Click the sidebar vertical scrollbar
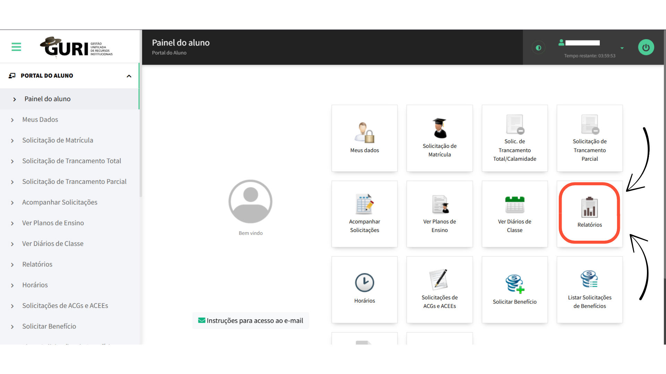 140,139
